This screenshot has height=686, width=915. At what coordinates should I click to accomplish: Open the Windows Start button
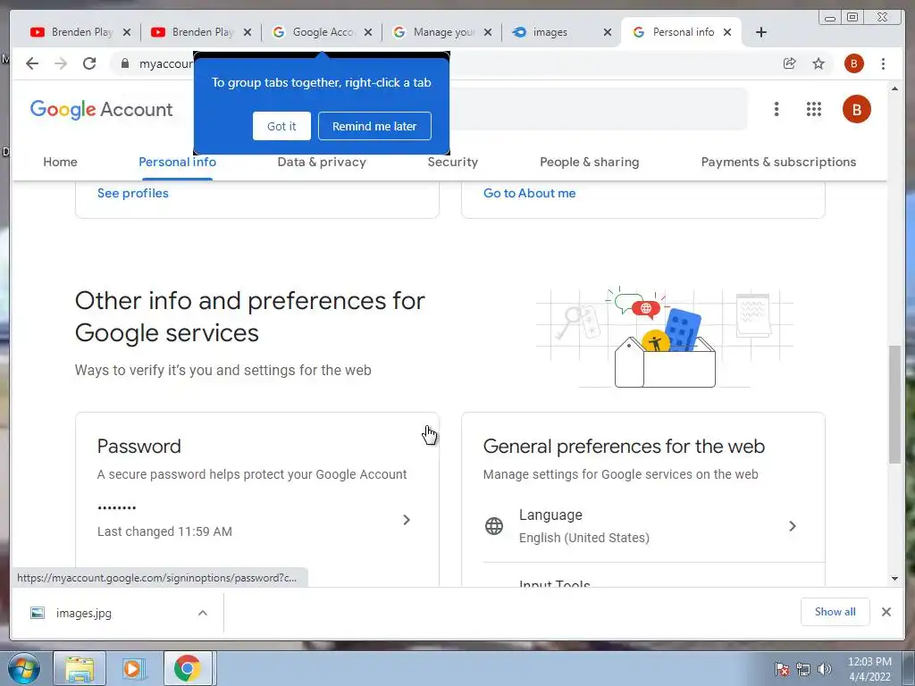click(x=23, y=669)
